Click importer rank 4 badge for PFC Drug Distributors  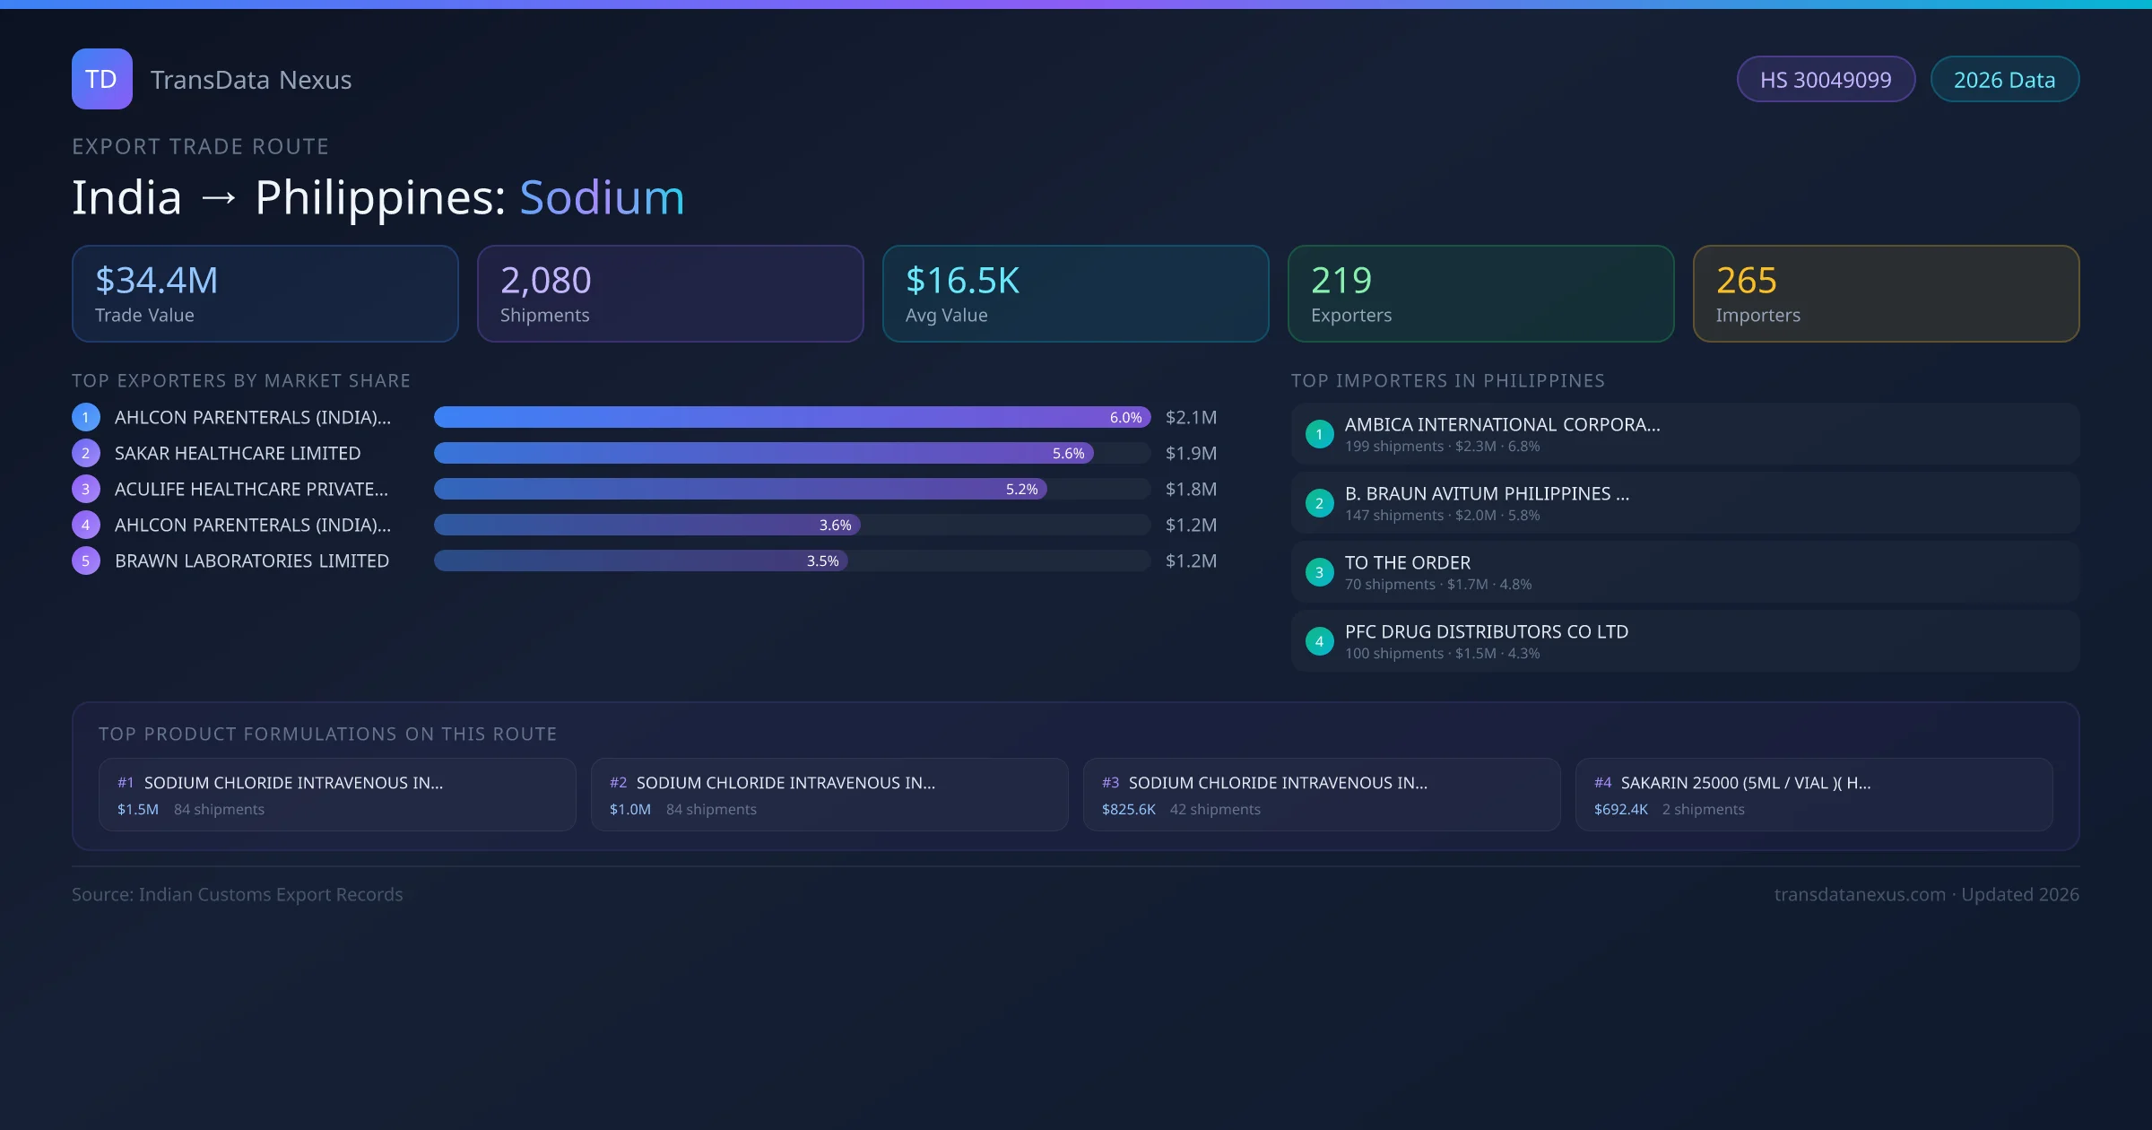(x=1319, y=641)
